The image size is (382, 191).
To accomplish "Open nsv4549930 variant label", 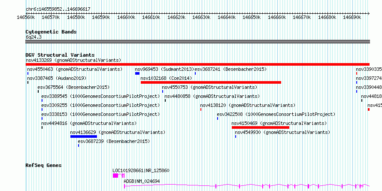I will coord(282,132).
